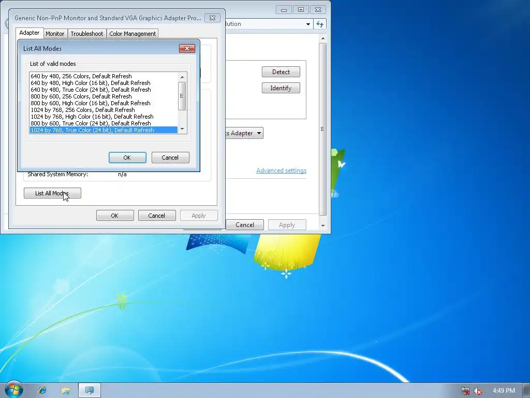Click scroll down arrow in modes list

(x=182, y=129)
